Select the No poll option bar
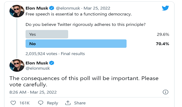This screenshot has height=107, width=182. tap(76, 44)
